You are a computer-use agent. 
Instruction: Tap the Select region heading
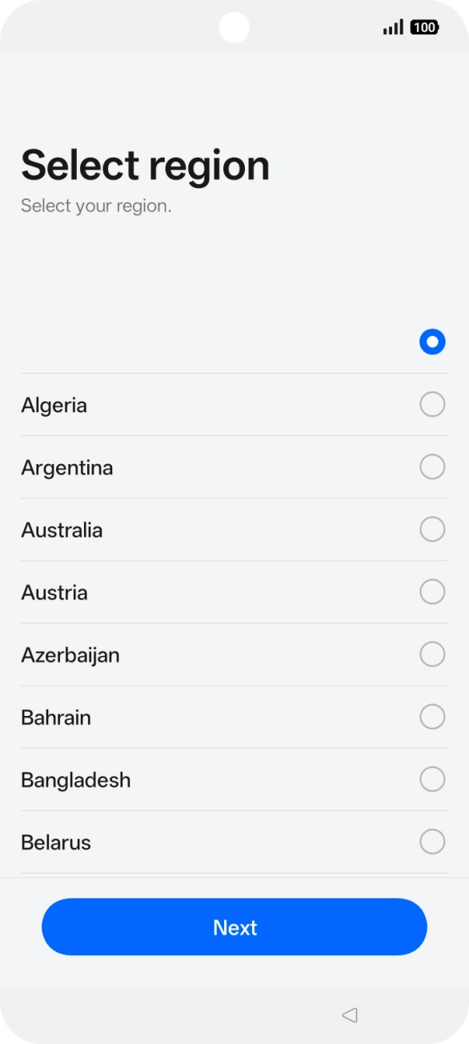146,165
